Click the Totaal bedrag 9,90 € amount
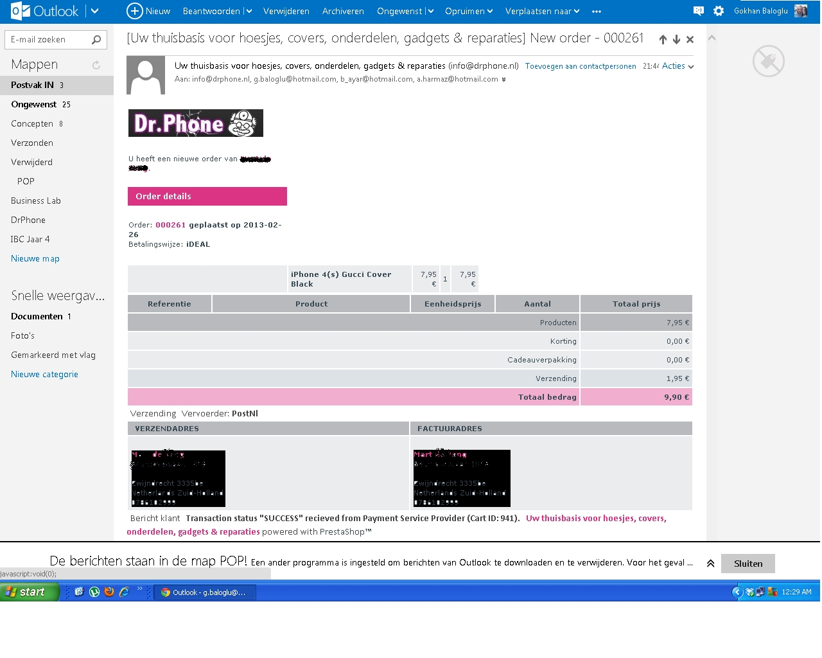The height and width of the screenshot is (658, 822). pos(677,397)
